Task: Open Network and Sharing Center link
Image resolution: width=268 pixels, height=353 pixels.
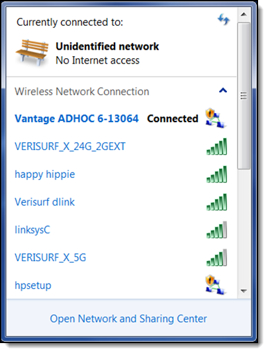Action: [x=128, y=319]
